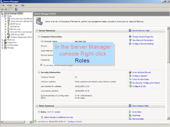This screenshot has width=170, height=127.
Task: Click the Configure Updates icon
Action: 130,76
